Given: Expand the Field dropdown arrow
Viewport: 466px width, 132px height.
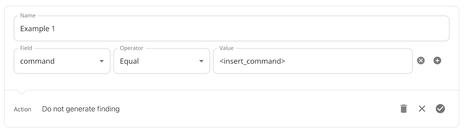Looking at the screenshot, I should pos(102,61).
